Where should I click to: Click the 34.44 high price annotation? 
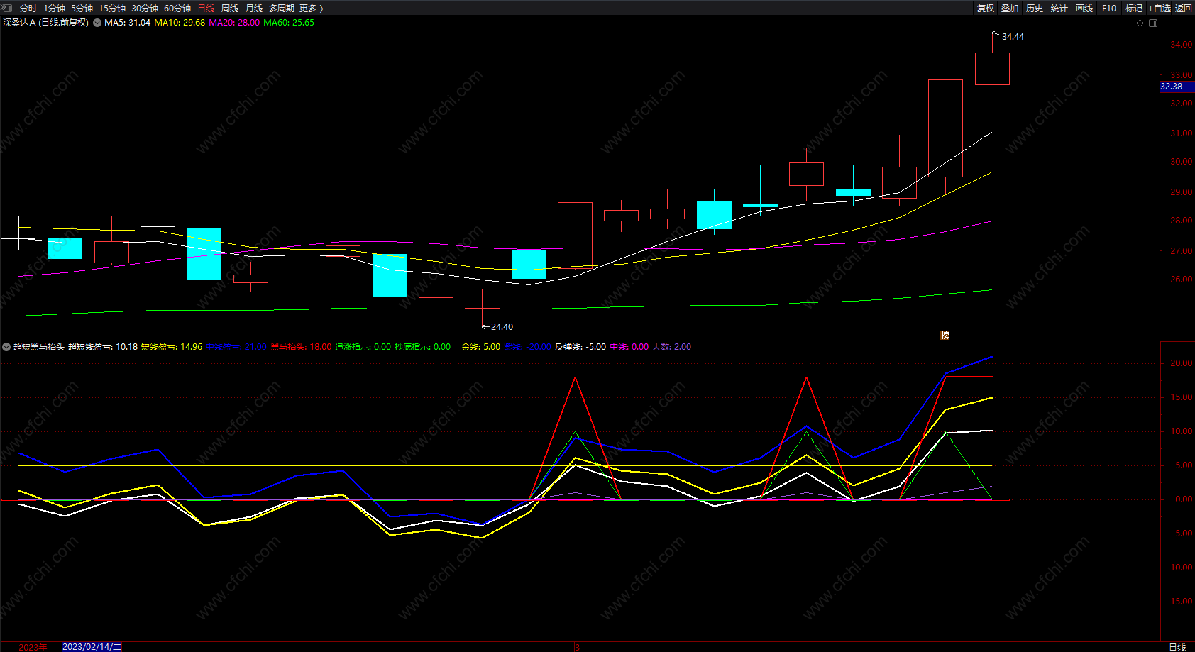click(1013, 37)
